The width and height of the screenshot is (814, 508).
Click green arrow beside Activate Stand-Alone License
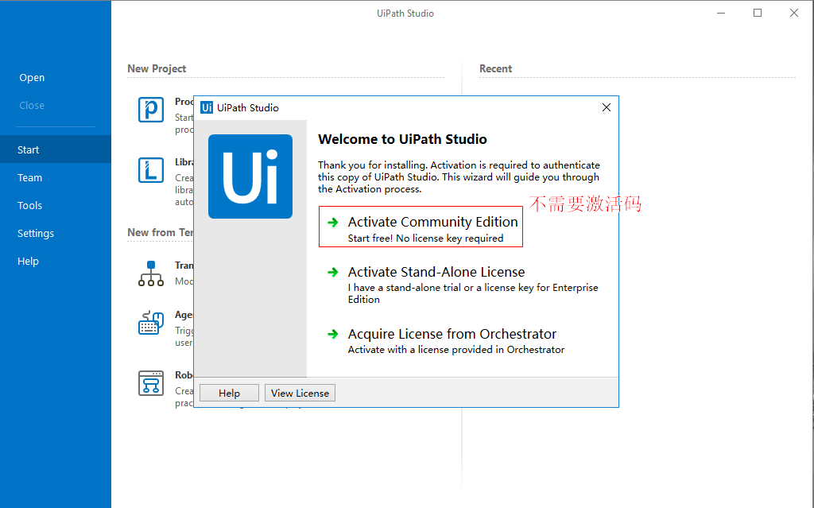click(333, 272)
